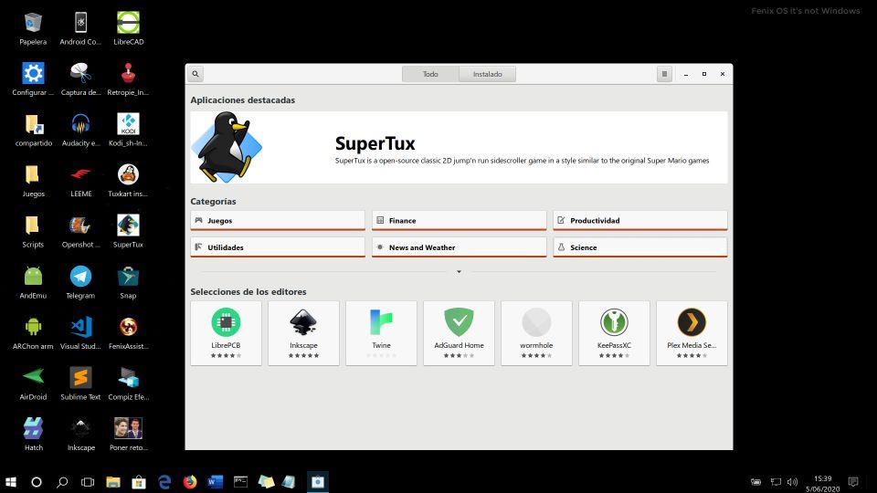The height and width of the screenshot is (493, 877).
Task: Open the KeePassXC app tile
Action: pyautogui.click(x=614, y=333)
